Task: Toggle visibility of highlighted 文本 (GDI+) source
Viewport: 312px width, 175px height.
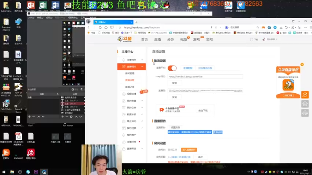Action: pyautogui.click(x=84, y=103)
